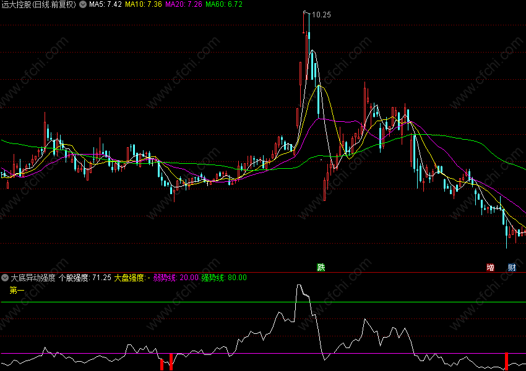Click the green 强势线 80.00 label
This screenshot has height=371, width=526.
click(223, 278)
